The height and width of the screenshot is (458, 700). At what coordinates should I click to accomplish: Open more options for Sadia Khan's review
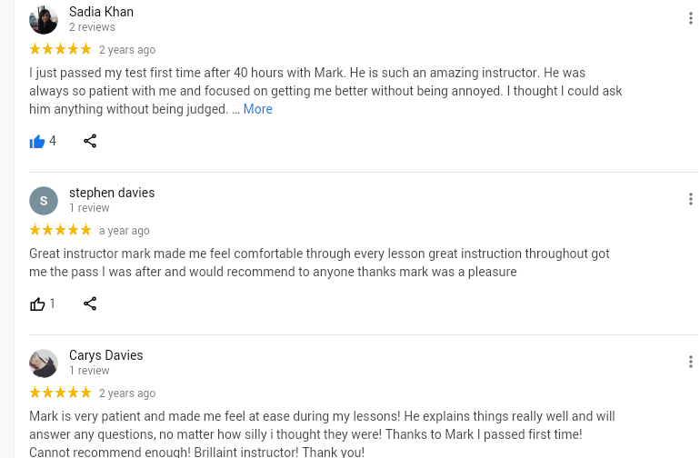[691, 18]
